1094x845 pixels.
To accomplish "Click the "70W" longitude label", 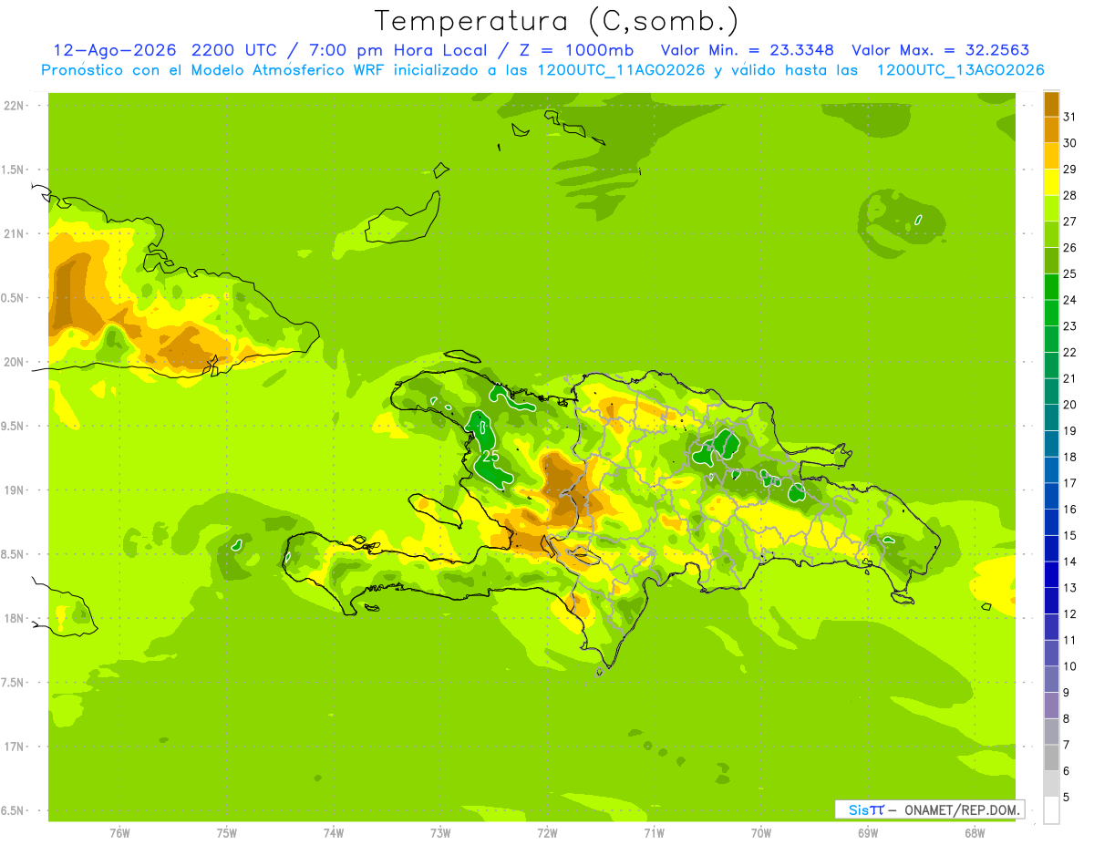I will [x=761, y=833].
